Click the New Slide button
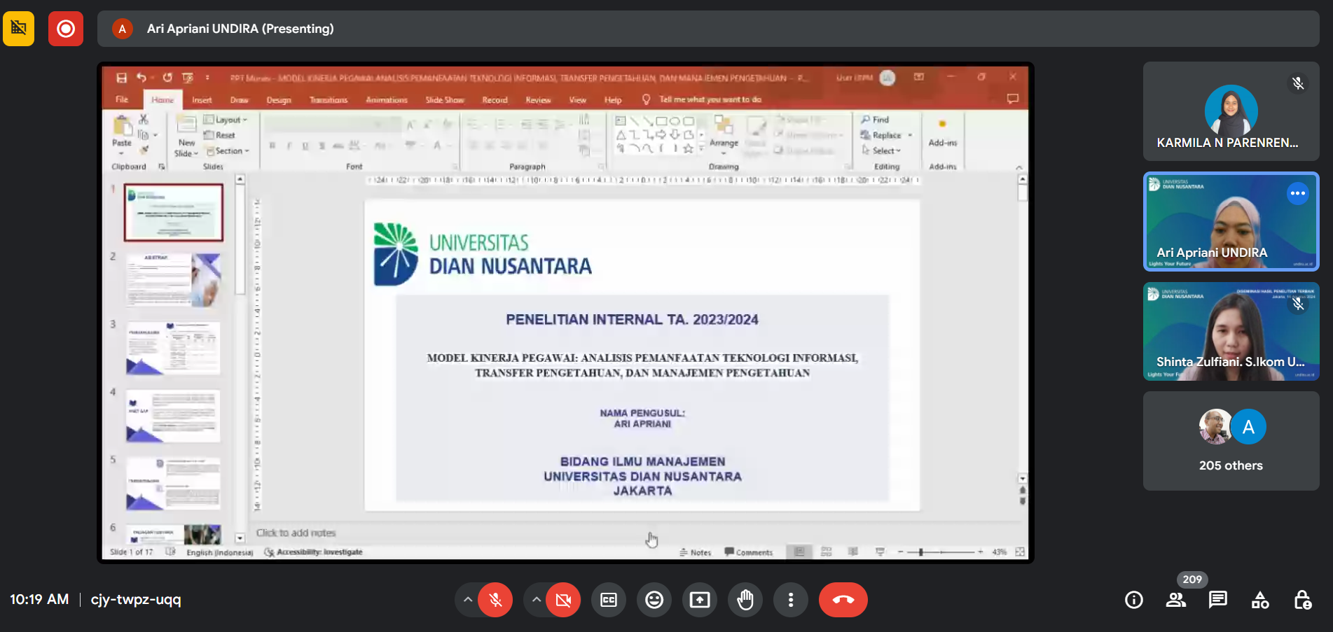1333x632 pixels. click(186, 136)
